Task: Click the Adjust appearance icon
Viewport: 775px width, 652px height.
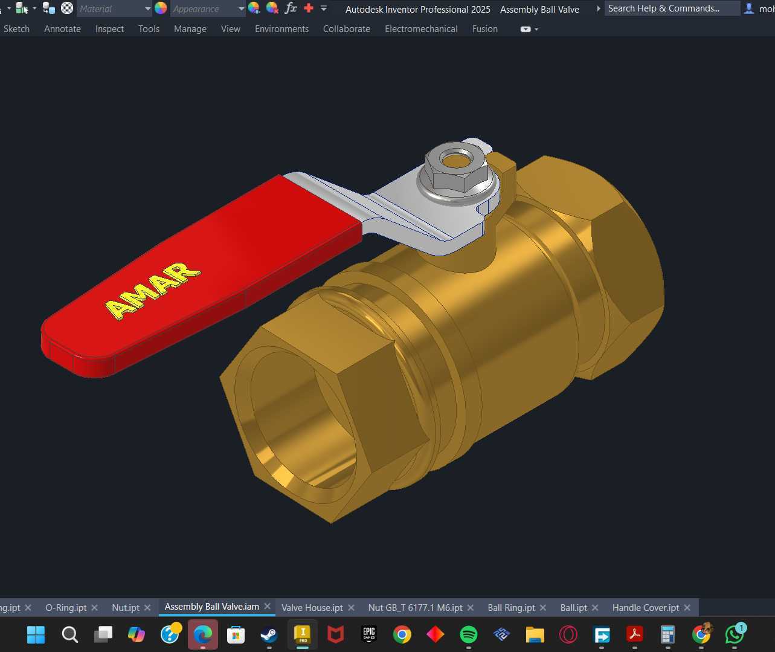Action: click(x=254, y=8)
